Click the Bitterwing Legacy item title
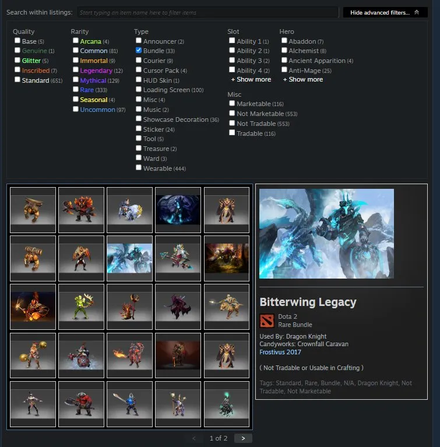This screenshot has height=447, width=440. pyautogui.click(x=308, y=302)
